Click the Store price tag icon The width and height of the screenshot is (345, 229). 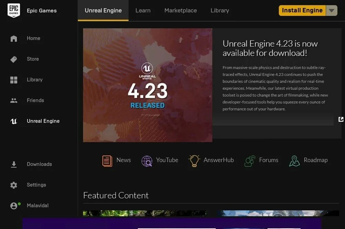click(14, 59)
